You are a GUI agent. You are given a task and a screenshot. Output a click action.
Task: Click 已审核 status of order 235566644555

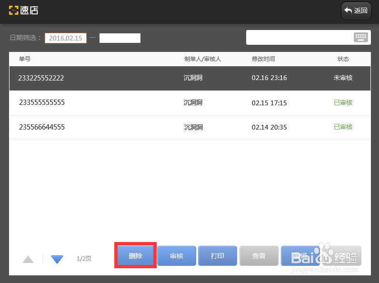coord(343,127)
